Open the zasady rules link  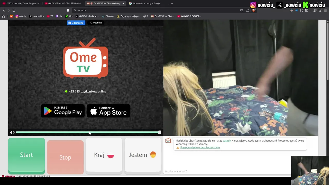227,141
